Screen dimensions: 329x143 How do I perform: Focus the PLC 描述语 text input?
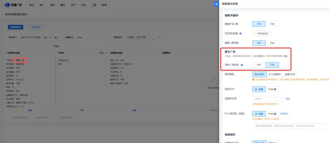click(291, 126)
